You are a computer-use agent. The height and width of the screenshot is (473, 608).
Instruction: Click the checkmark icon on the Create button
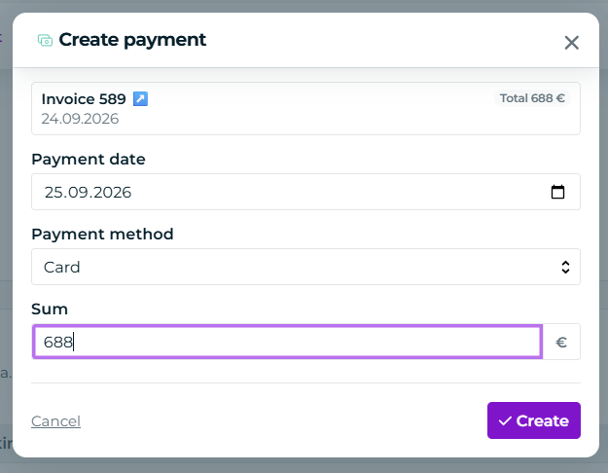click(x=505, y=420)
